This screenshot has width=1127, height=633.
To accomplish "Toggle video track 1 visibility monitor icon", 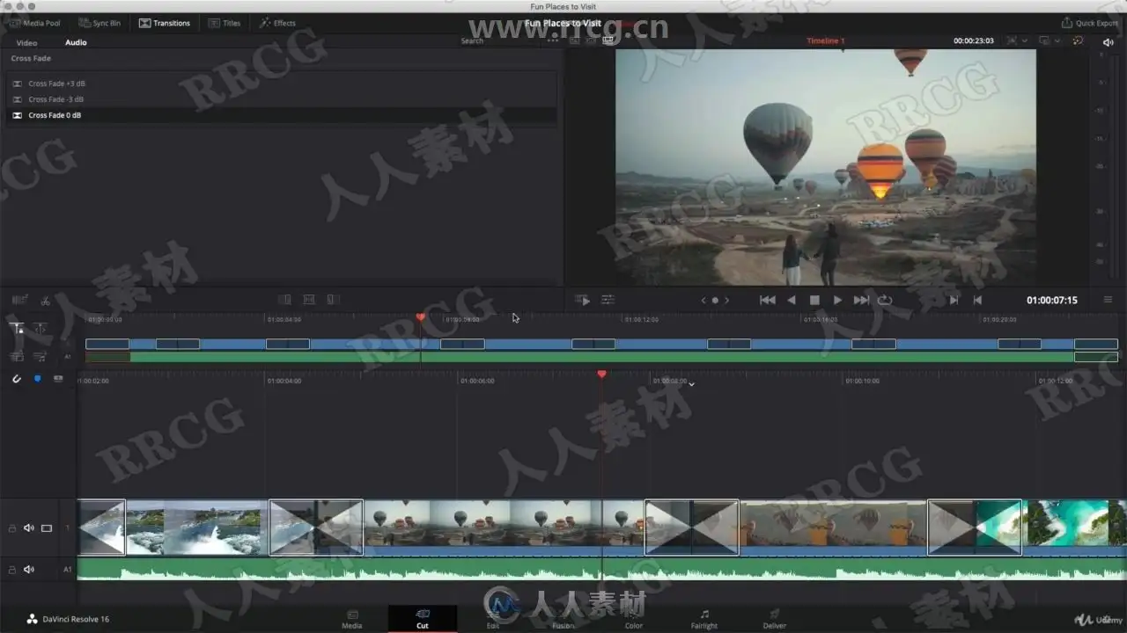I will pos(47,528).
